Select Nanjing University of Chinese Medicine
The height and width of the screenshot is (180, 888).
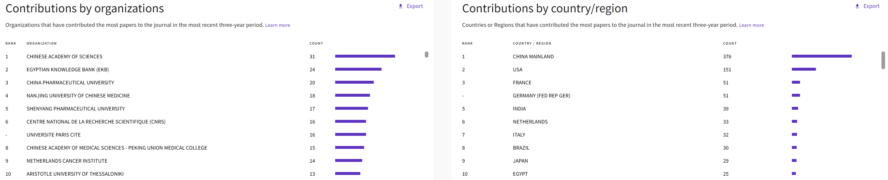pos(78,96)
